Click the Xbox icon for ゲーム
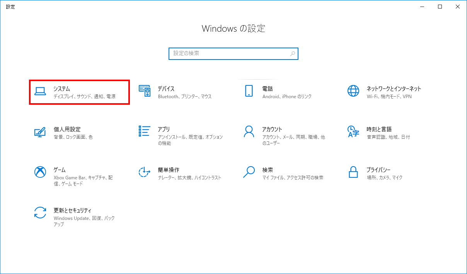467x274 pixels. pyautogui.click(x=40, y=172)
